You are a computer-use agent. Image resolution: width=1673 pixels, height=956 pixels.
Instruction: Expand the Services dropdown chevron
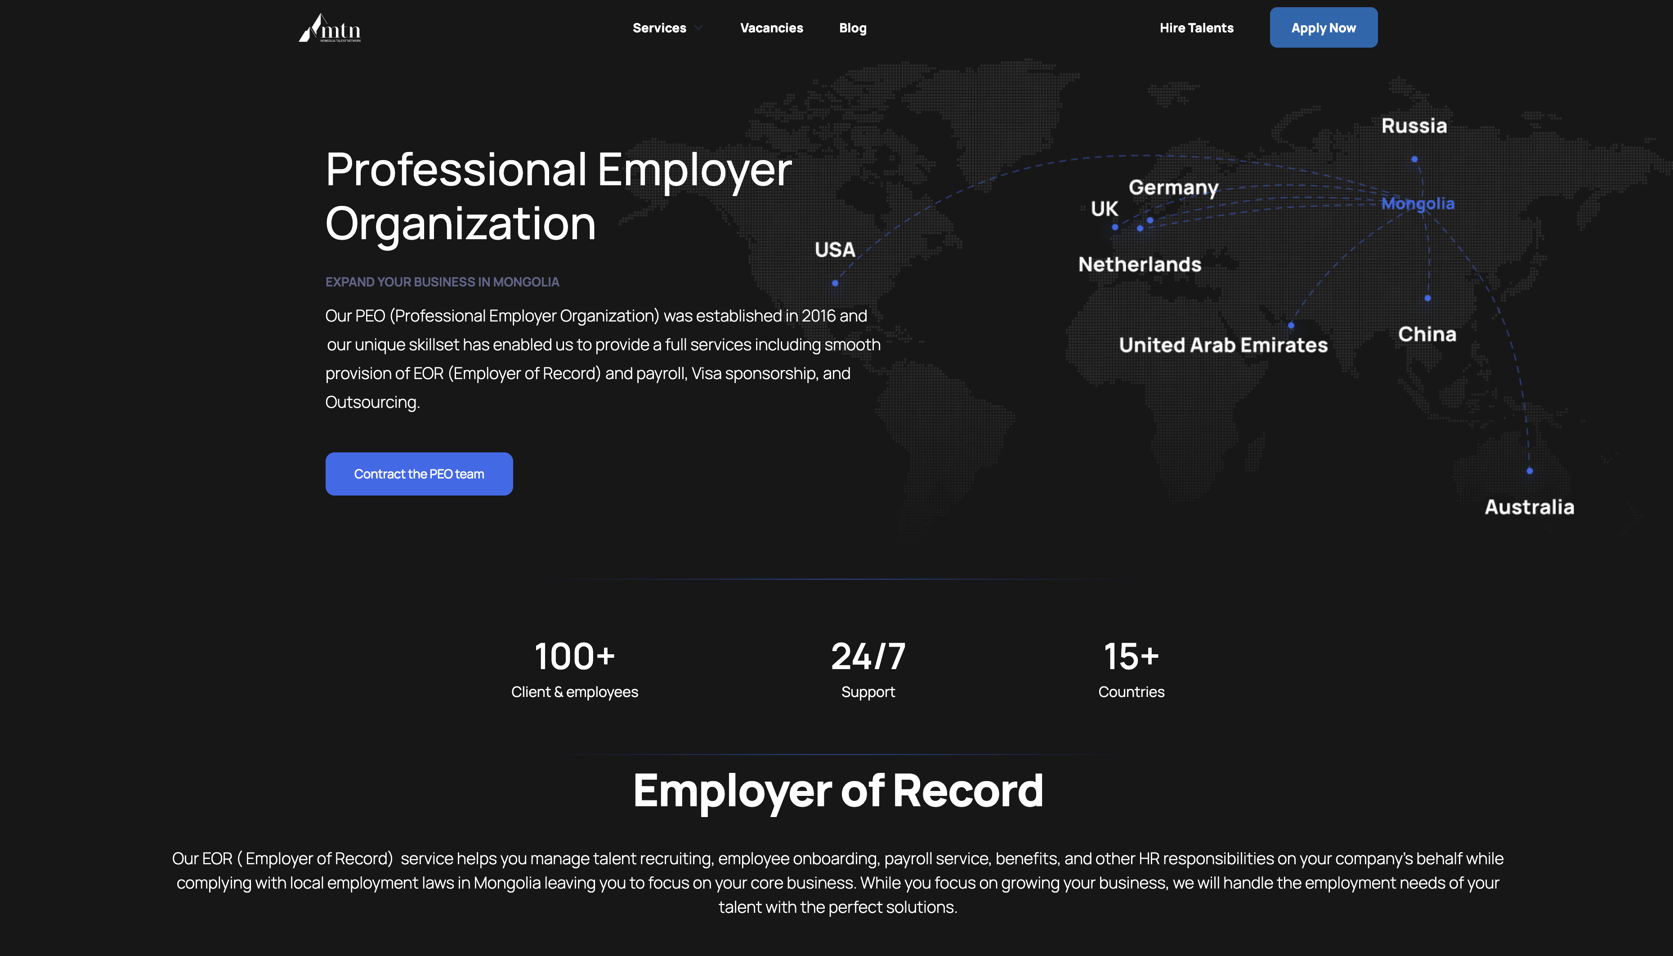pyautogui.click(x=698, y=28)
